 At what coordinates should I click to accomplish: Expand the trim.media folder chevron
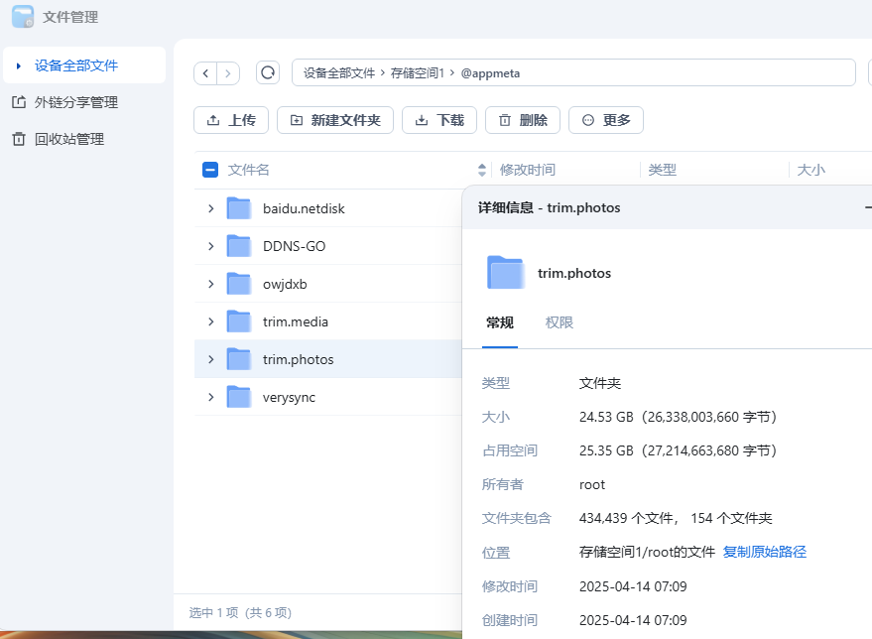[x=210, y=321]
